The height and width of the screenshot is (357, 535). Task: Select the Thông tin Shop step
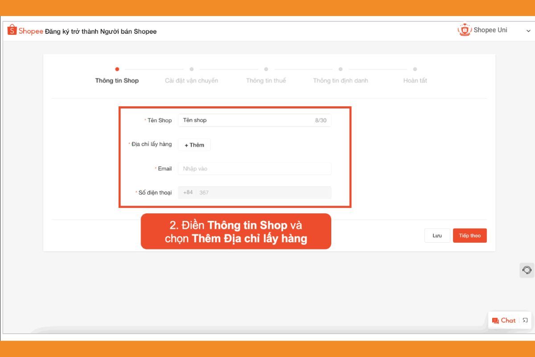click(117, 80)
